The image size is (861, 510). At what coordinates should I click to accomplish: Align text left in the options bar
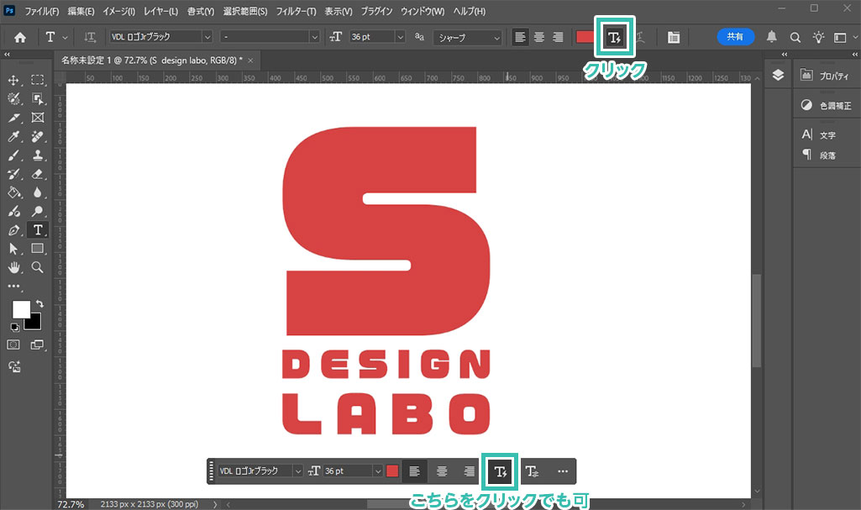520,37
